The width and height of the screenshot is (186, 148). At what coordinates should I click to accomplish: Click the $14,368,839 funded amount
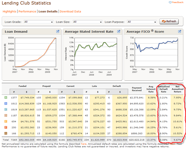pyautogui.click(x=27, y=103)
